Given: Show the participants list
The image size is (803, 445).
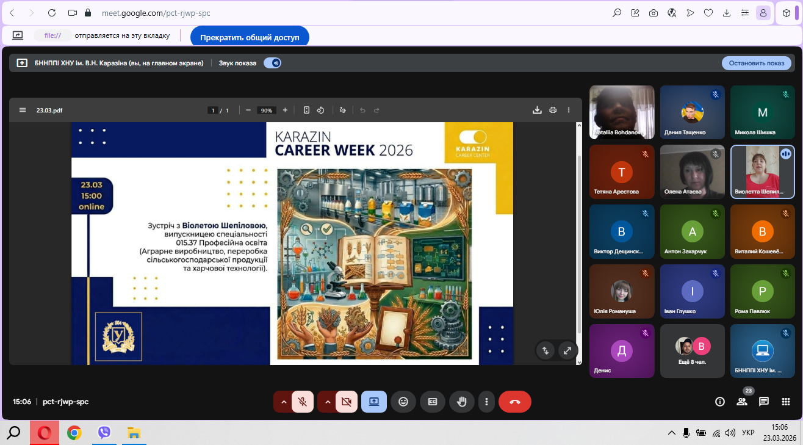Looking at the screenshot, I should coord(742,402).
